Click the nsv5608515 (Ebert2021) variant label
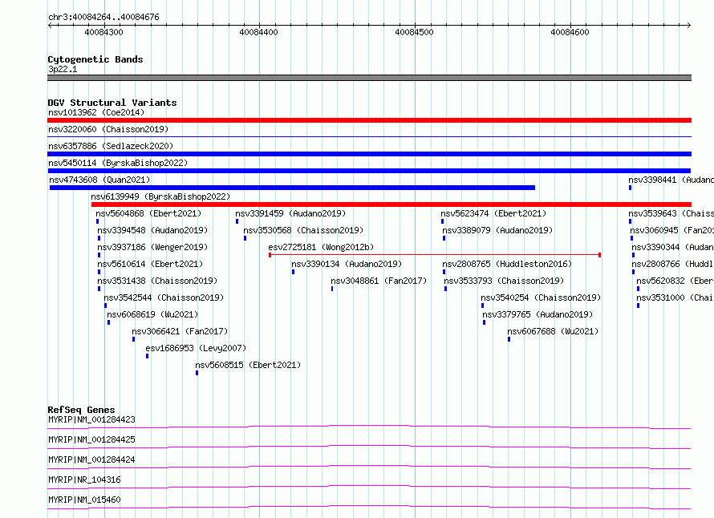The height and width of the screenshot is (518, 714). [x=248, y=365]
